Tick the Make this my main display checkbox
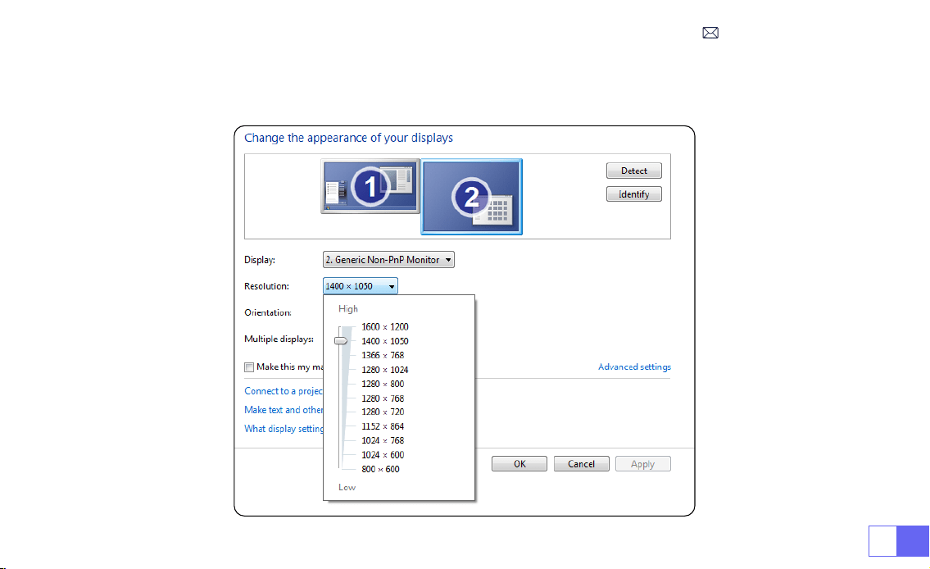 click(x=249, y=367)
